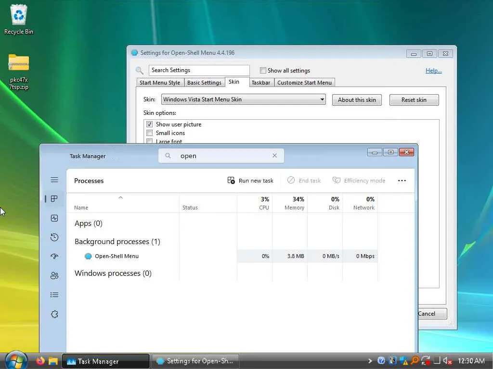Sort processes by Disk column header
Image resolution: width=493 pixels, height=369 pixels.
pos(325,203)
